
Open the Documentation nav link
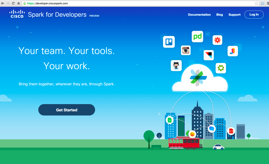pos(199,15)
